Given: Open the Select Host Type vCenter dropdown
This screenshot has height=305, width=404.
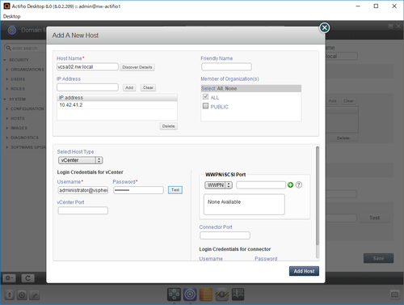Looking at the screenshot, I should [80, 160].
